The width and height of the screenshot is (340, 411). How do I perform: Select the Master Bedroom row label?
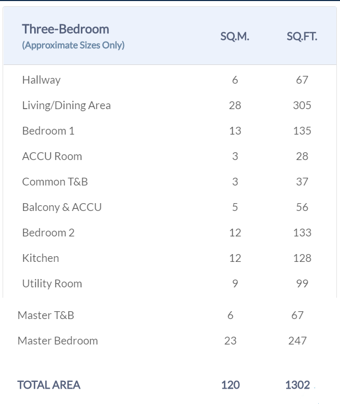(x=58, y=340)
